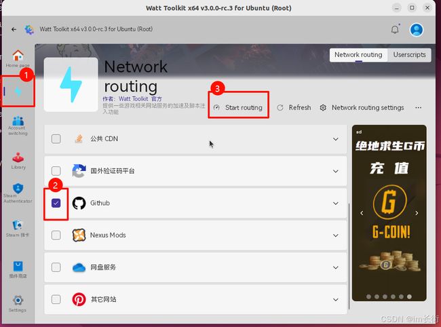Enable the 国外验证码平台 checkbox
Screen dimensions: 441x327
[x=56, y=171]
